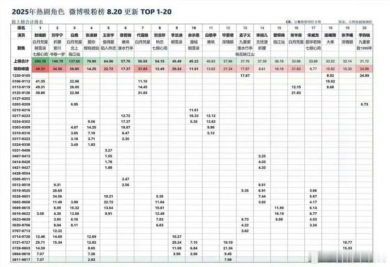The width and height of the screenshot is (390, 267).
Task: Click week label '0811-0817'
Action: click(x=21, y=260)
